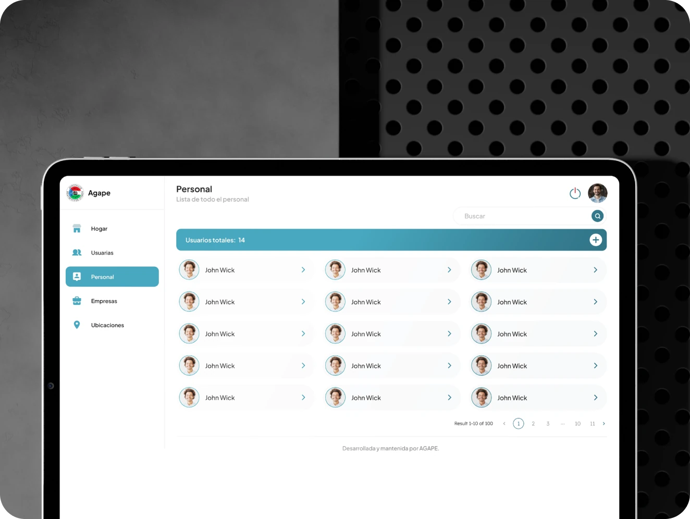Go to previous results page arrow
This screenshot has width=690, height=519.
(504, 424)
